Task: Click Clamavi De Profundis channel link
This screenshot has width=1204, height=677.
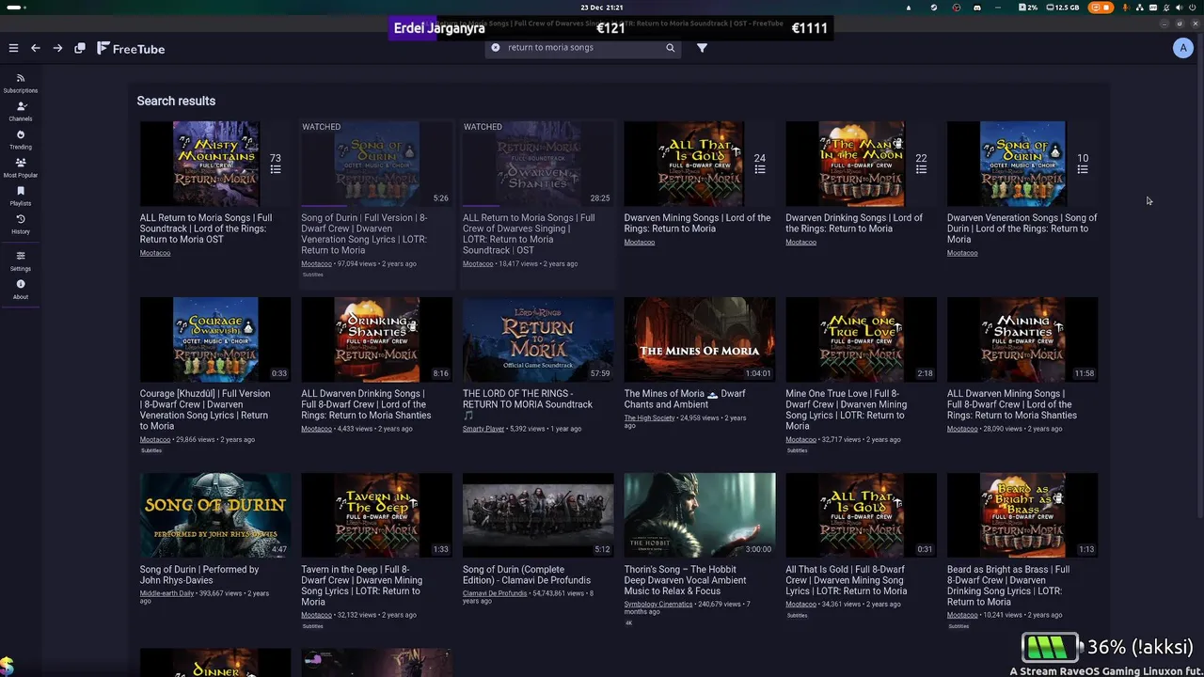Action: pos(495,593)
